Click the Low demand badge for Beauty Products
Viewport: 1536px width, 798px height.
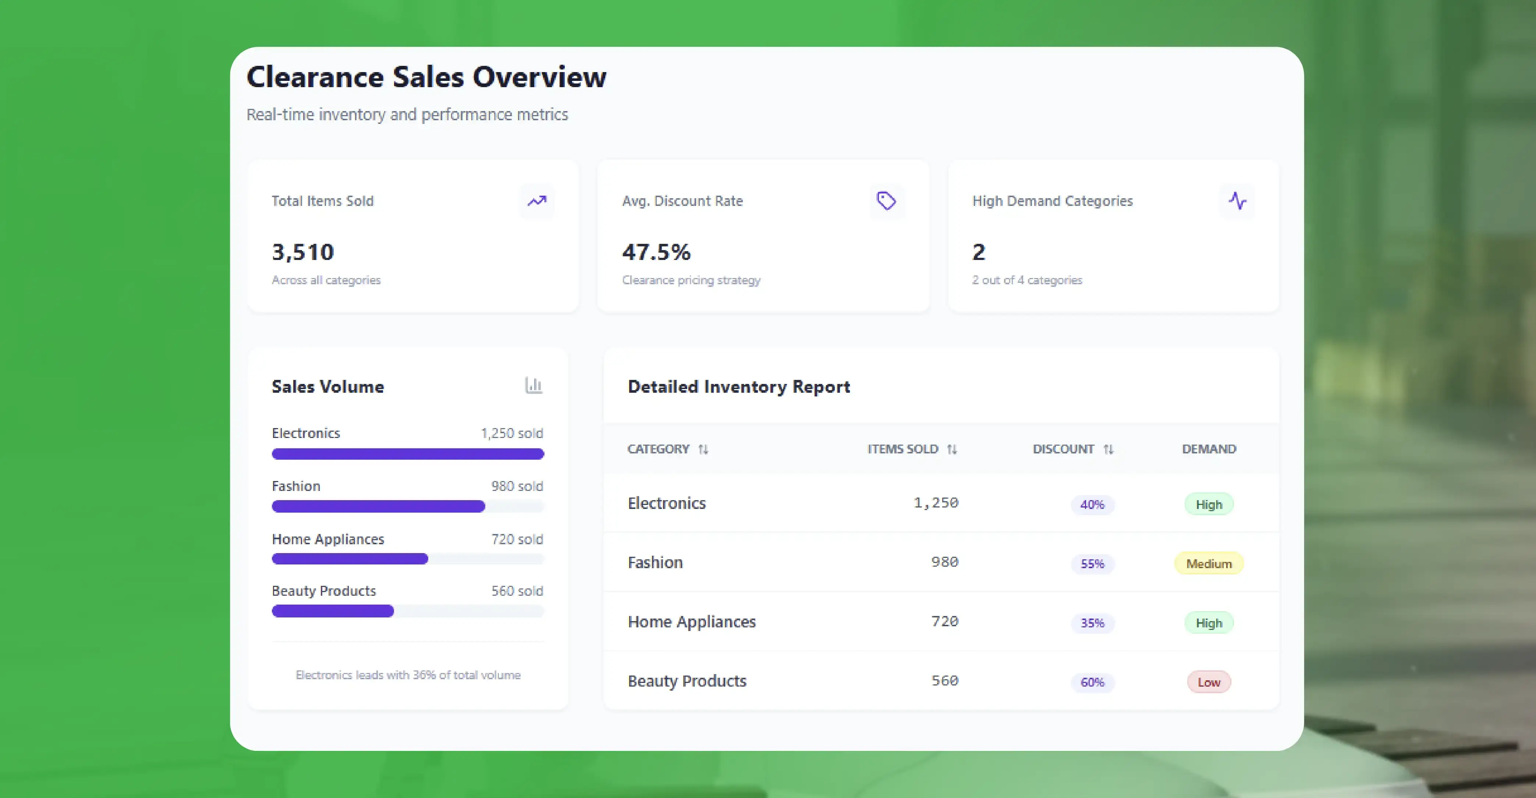(x=1209, y=683)
